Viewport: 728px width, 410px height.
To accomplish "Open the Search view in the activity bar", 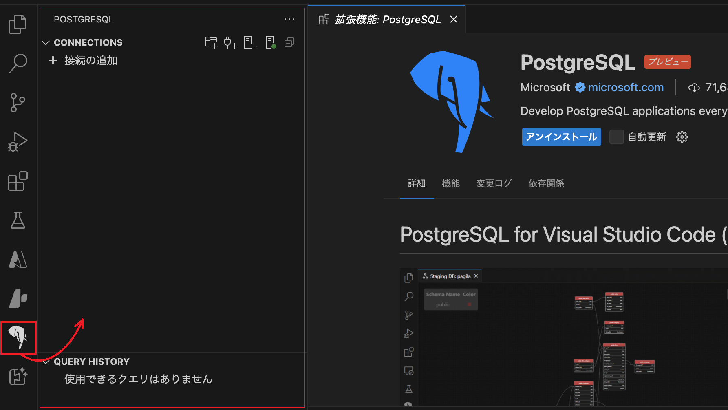I will [x=18, y=63].
